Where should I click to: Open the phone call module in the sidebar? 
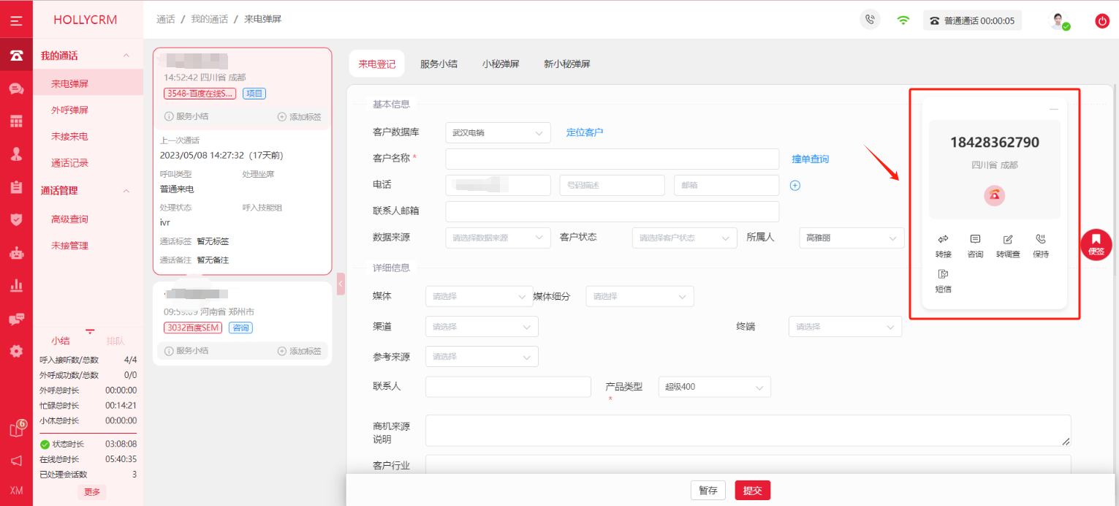pos(16,56)
